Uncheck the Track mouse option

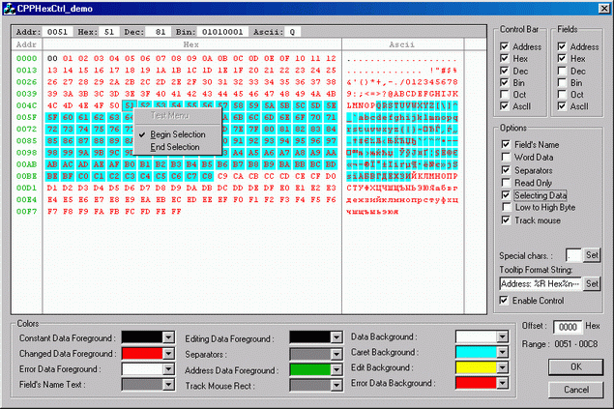tap(506, 219)
